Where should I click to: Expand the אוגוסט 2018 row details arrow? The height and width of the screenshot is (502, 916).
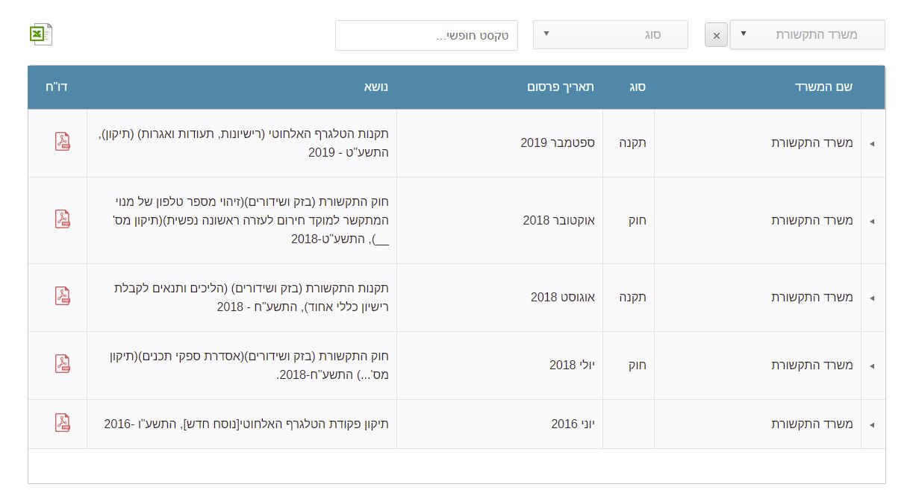[872, 298]
